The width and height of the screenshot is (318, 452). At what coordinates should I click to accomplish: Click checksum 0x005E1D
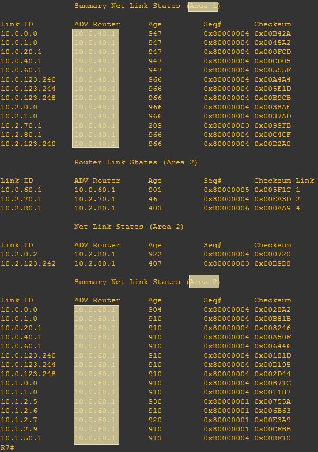pos(272,89)
